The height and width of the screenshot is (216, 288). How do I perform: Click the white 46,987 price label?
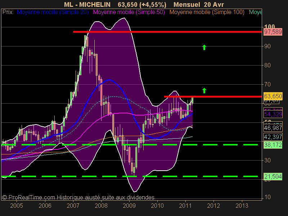click(x=273, y=128)
